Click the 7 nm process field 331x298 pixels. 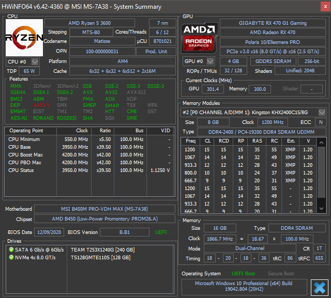click(x=162, y=23)
